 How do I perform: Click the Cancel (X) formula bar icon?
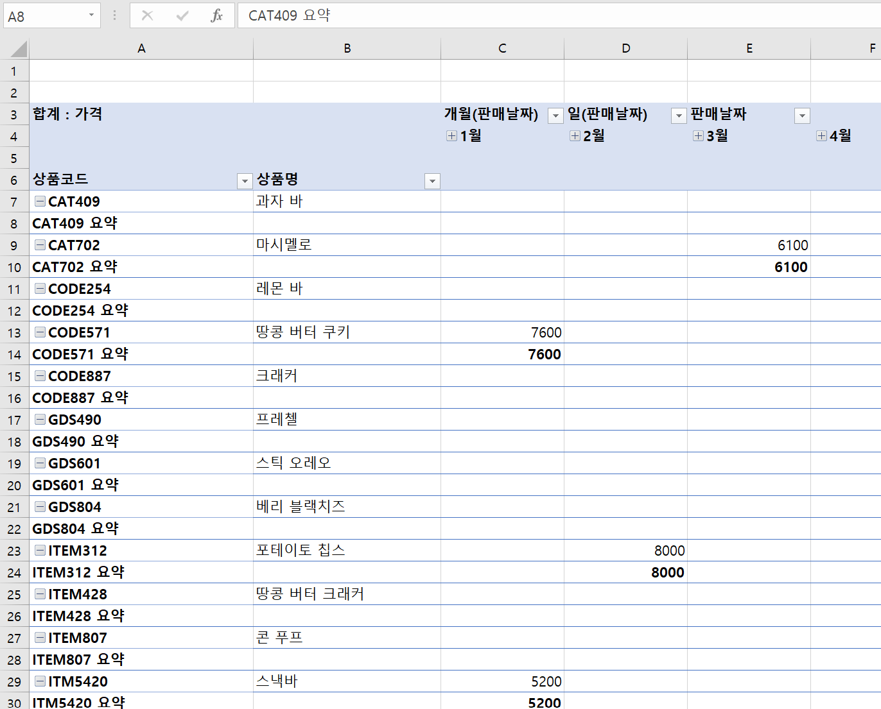coord(147,15)
